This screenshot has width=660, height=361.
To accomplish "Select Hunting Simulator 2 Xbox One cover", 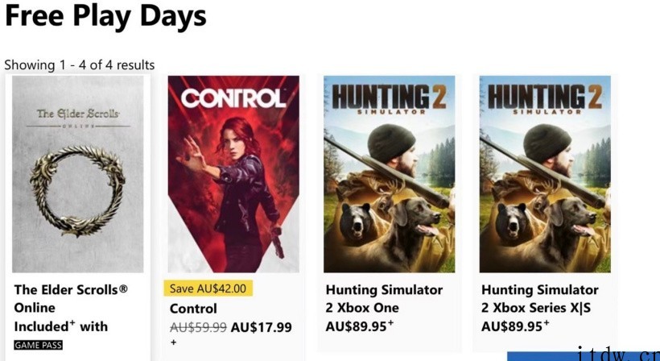I will [x=390, y=174].
